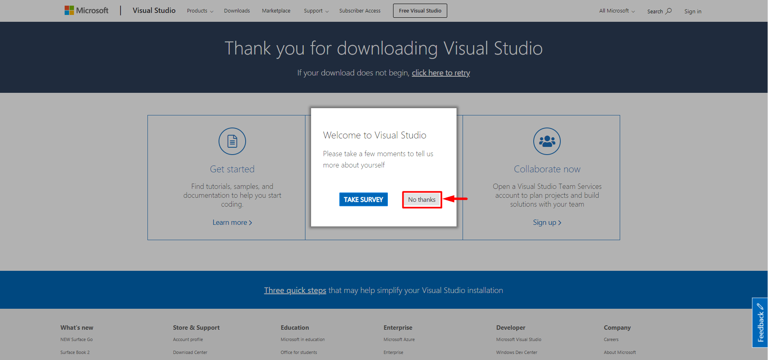Screen dimensions: 768x360
Task: Open Windows Dev Center footer link
Action: pos(517,352)
